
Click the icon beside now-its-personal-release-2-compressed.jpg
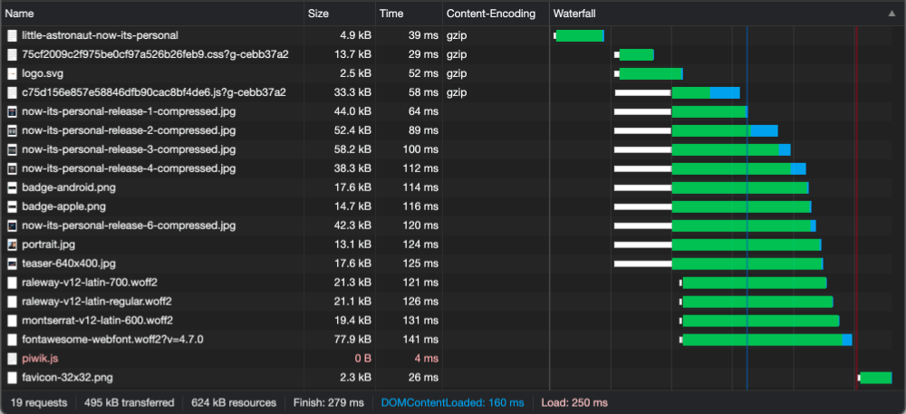tap(12, 130)
